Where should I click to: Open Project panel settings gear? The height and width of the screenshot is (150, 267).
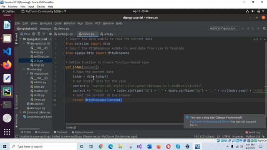point(50,34)
